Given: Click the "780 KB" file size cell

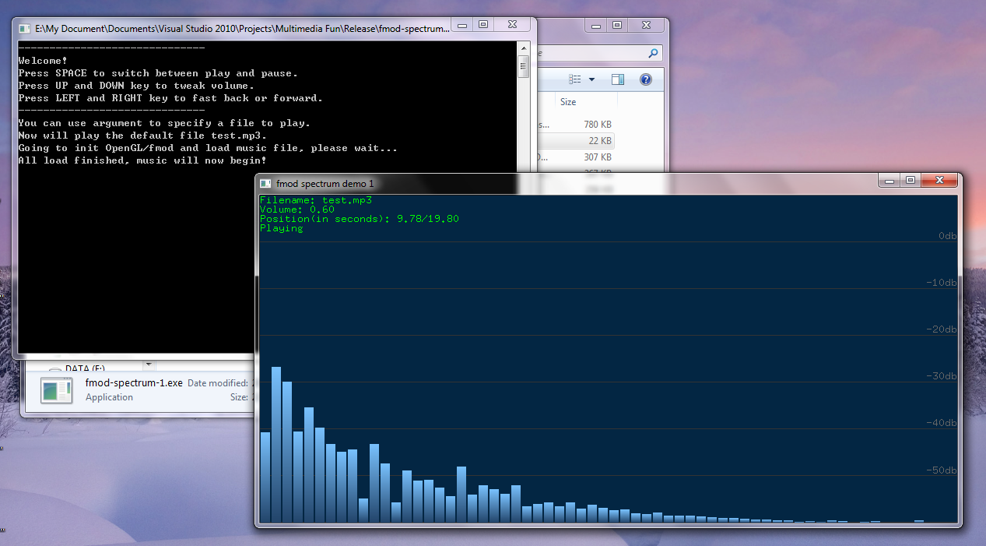Looking at the screenshot, I should 598,125.
